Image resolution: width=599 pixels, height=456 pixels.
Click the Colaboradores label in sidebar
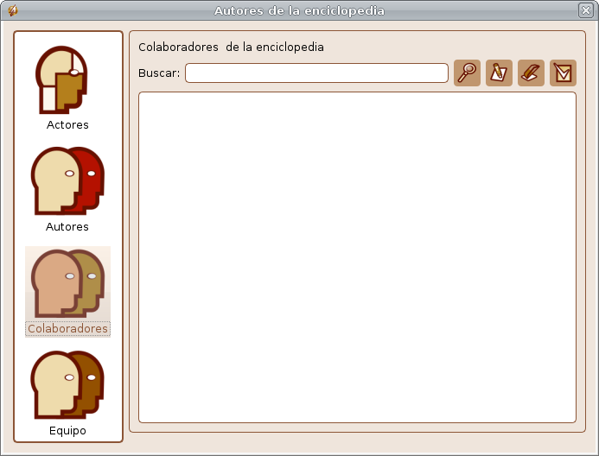click(67, 328)
